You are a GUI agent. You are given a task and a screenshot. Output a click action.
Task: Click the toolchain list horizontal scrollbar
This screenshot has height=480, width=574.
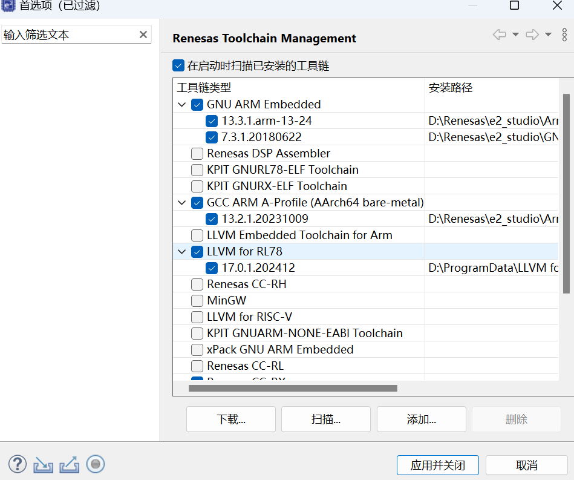pyautogui.click(x=293, y=388)
